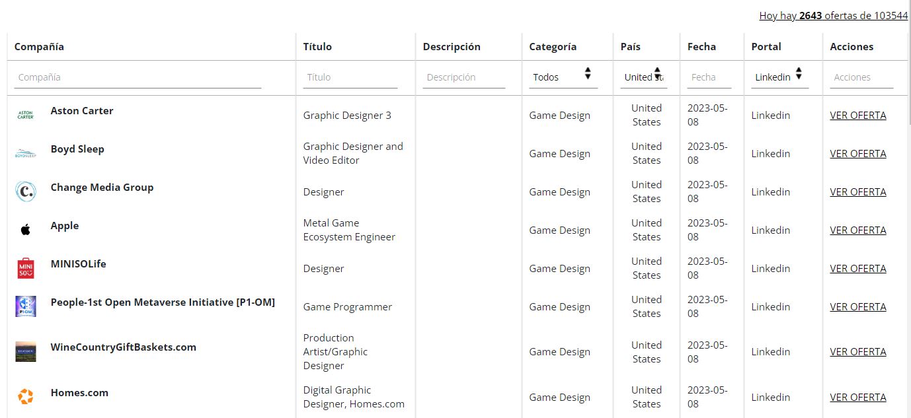Open VER OFERTA for Apple
This screenshot has height=418, width=911.
pos(858,230)
